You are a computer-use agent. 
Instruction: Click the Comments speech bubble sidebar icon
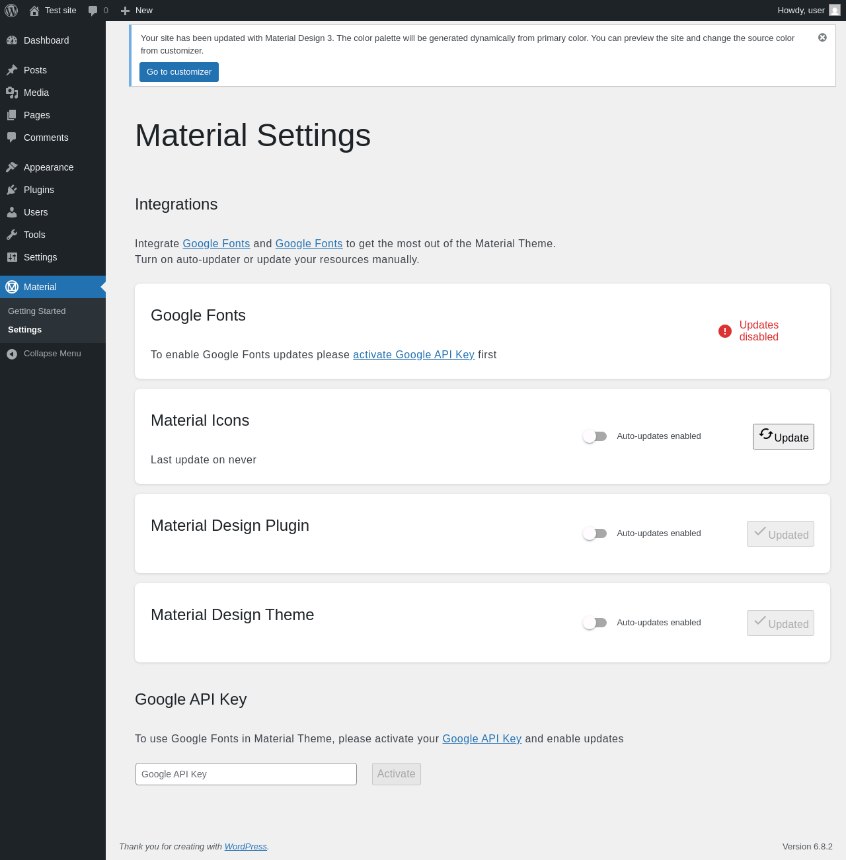click(12, 137)
